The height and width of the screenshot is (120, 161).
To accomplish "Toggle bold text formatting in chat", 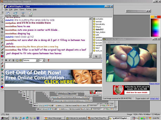I will [x=6, y=60].
